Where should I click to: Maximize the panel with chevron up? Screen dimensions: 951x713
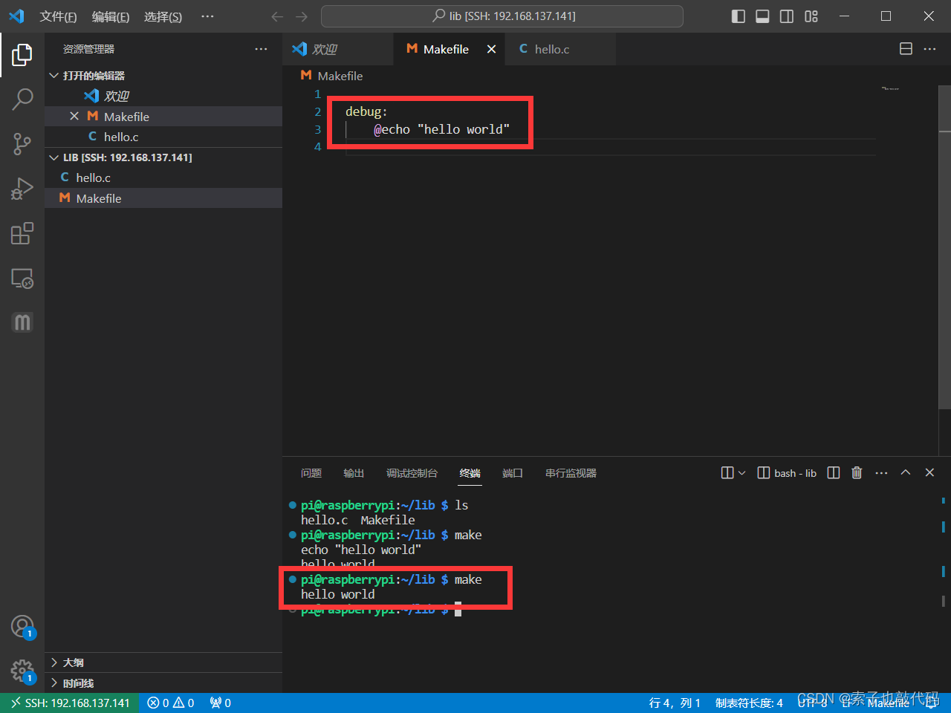click(x=906, y=472)
